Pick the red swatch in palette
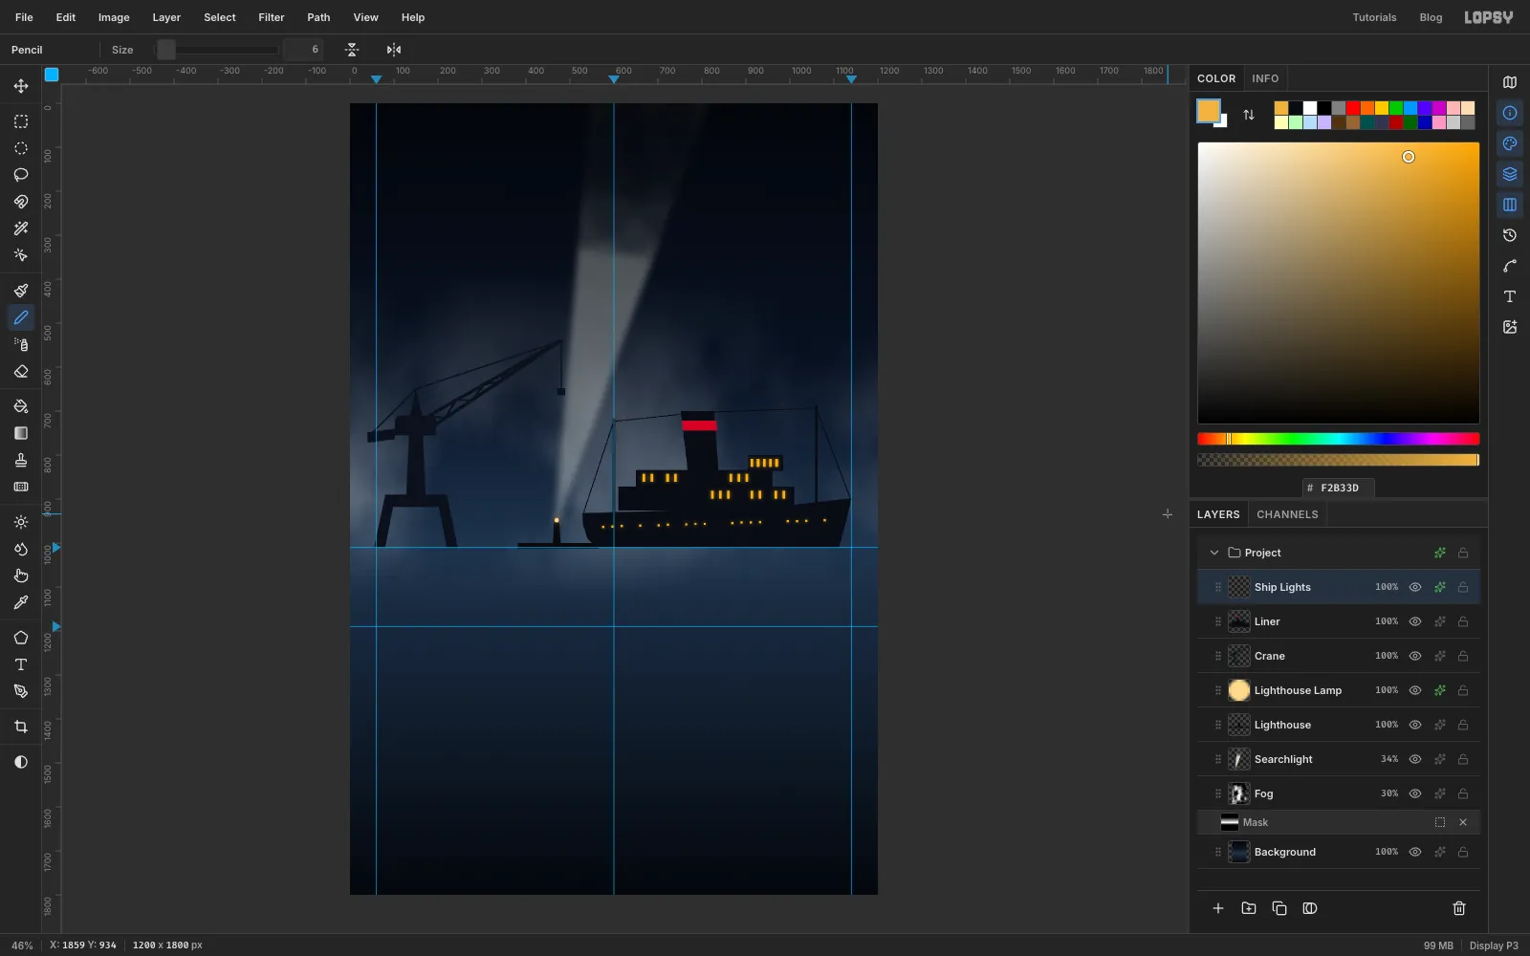Viewport: 1530px width, 956px height. tap(1353, 108)
